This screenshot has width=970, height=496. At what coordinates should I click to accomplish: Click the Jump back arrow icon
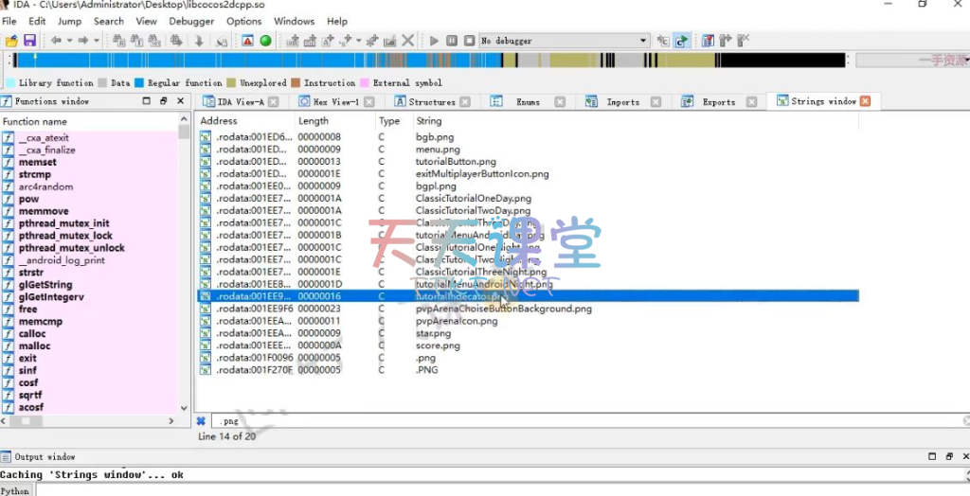click(55, 41)
